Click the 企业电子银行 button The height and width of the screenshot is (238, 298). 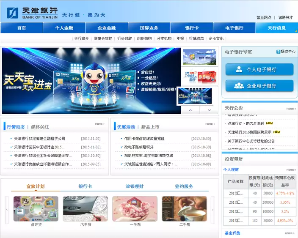pyautogui.click(x=259, y=86)
